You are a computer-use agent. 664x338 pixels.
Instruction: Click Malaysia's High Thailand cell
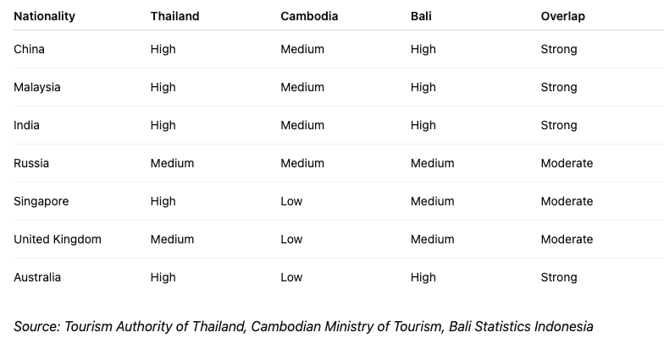[163, 87]
